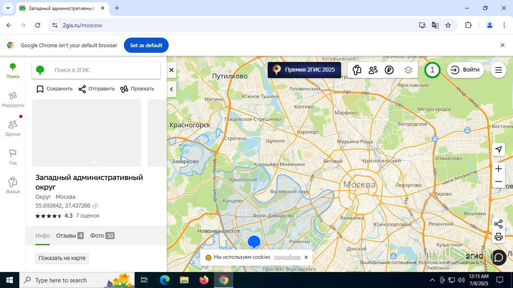The width and height of the screenshot is (513, 288).
Task: Click the immersive guide map icon
Action: pyautogui.click(x=357, y=70)
